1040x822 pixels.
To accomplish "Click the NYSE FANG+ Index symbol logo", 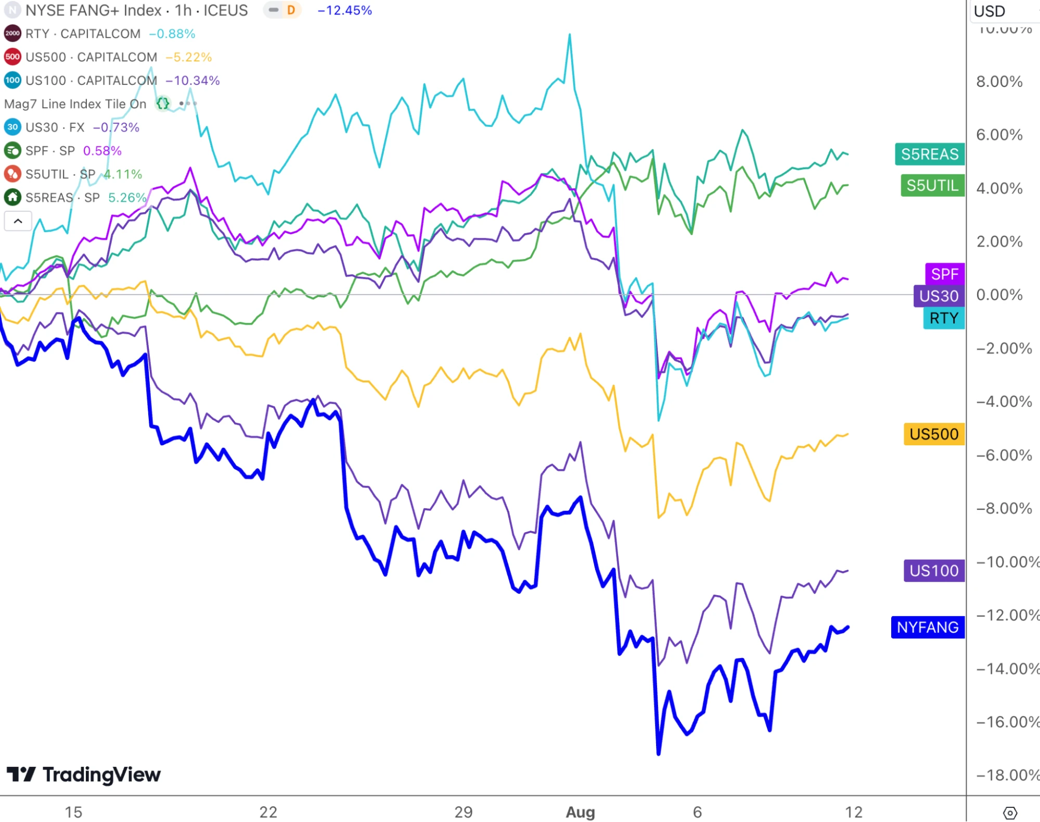I will point(12,10).
